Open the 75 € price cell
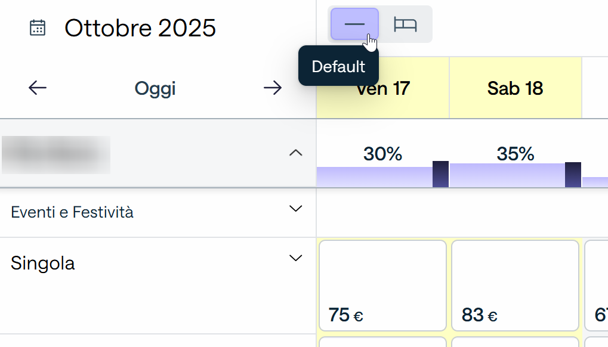The width and height of the screenshot is (608, 347). point(382,286)
